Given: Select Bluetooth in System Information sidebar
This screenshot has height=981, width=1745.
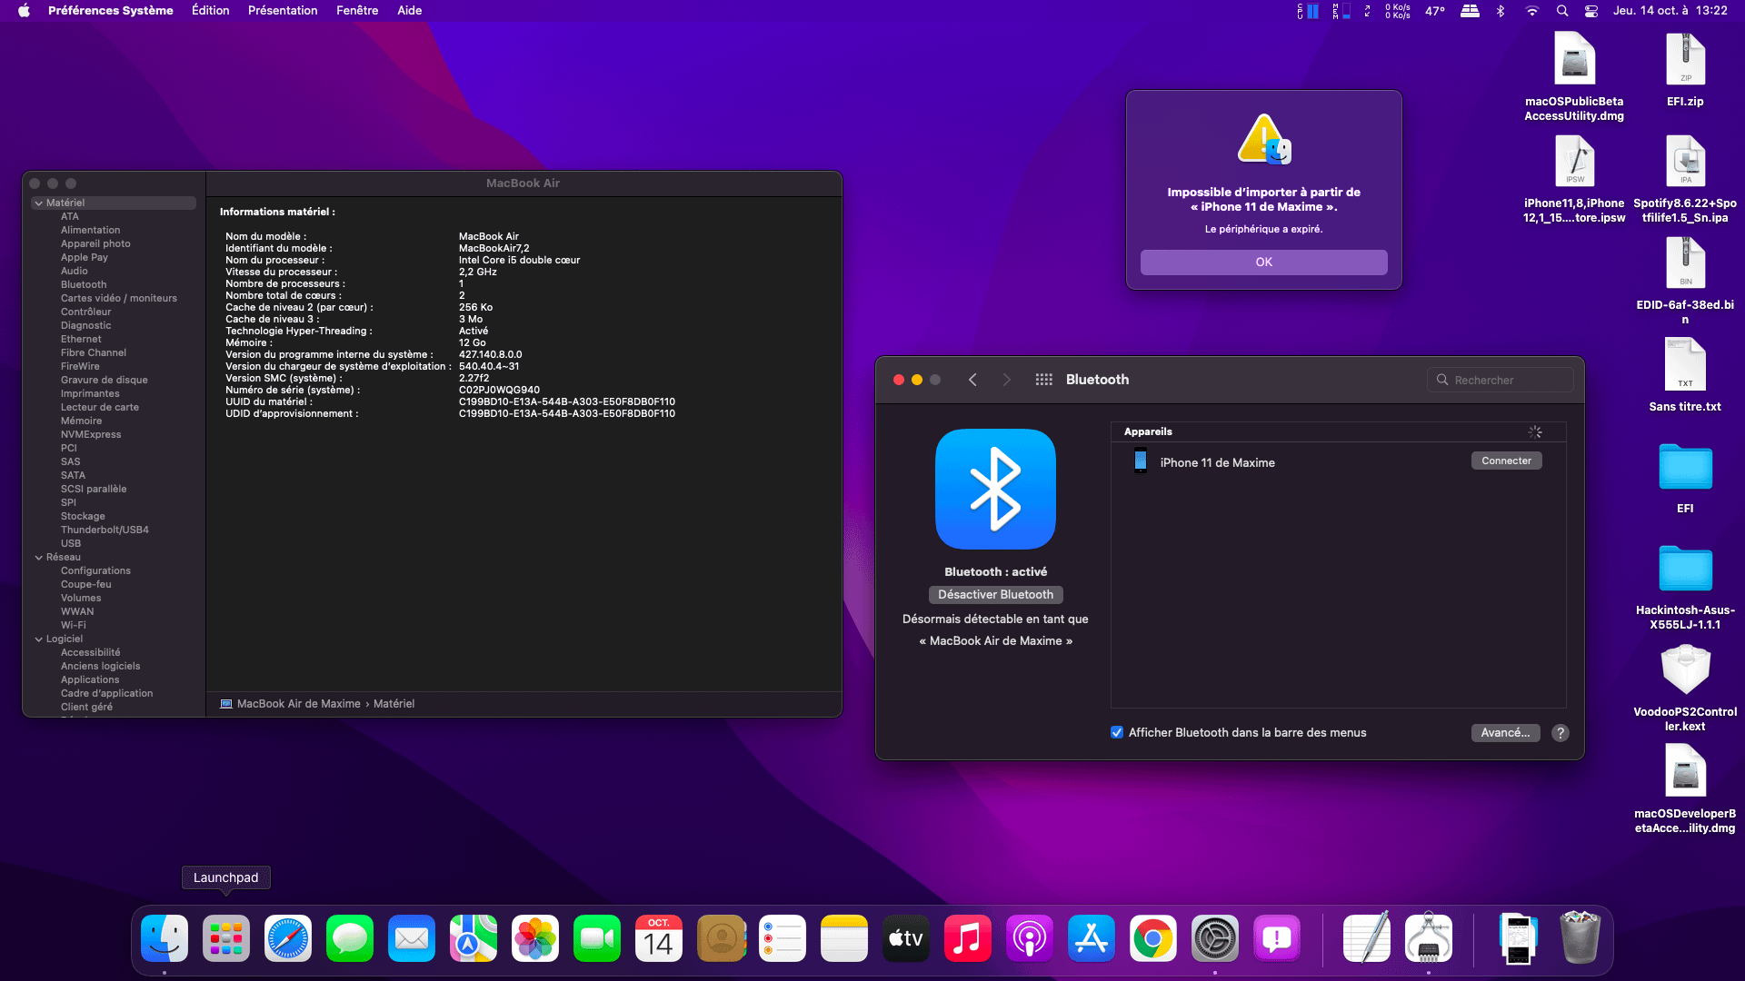Looking at the screenshot, I should pyautogui.click(x=84, y=285).
